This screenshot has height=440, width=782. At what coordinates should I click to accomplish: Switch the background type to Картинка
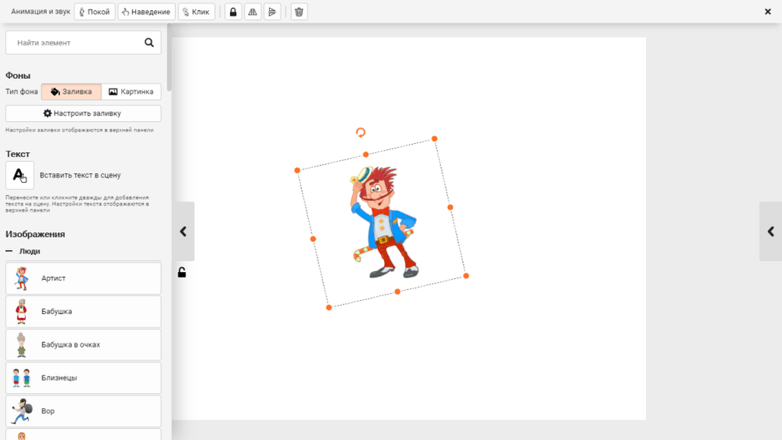(131, 92)
